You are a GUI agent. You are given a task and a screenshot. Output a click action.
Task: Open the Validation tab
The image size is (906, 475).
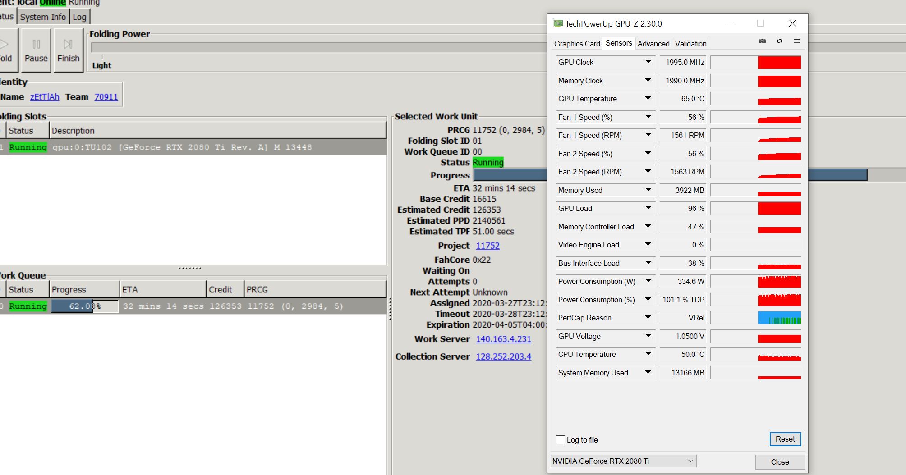(x=690, y=44)
